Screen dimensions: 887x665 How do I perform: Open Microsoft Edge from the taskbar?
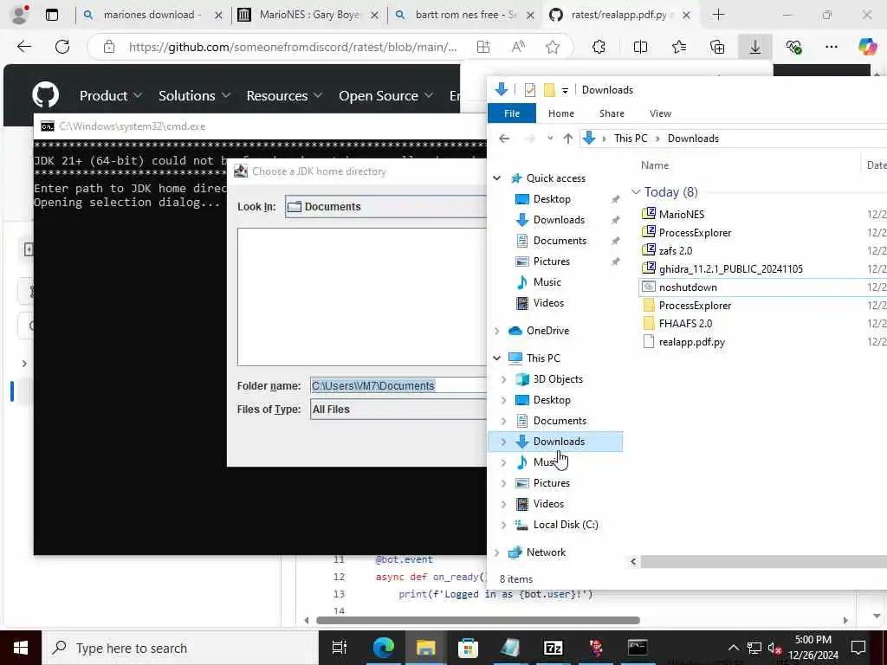pyautogui.click(x=384, y=648)
